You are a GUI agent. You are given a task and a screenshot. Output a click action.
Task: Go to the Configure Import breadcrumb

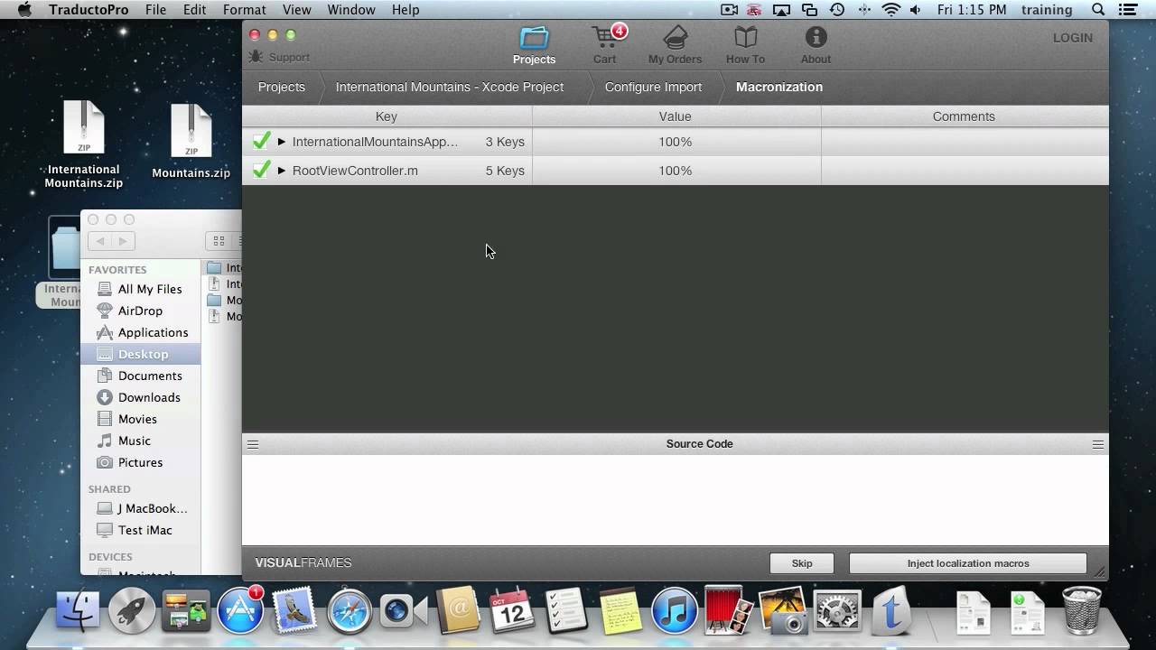point(653,88)
